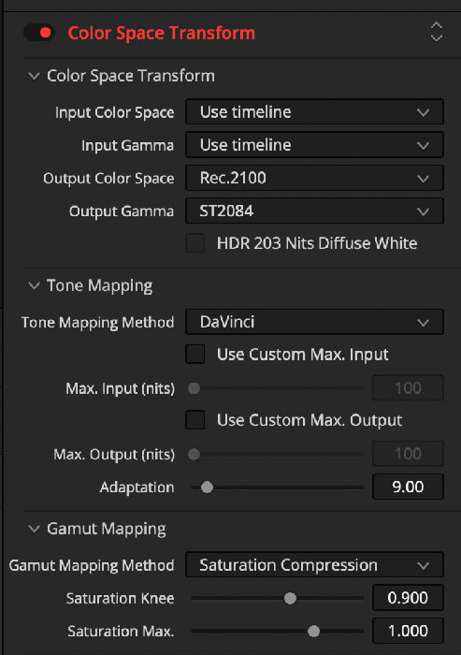Open the Input Gamma dropdown

[314, 145]
